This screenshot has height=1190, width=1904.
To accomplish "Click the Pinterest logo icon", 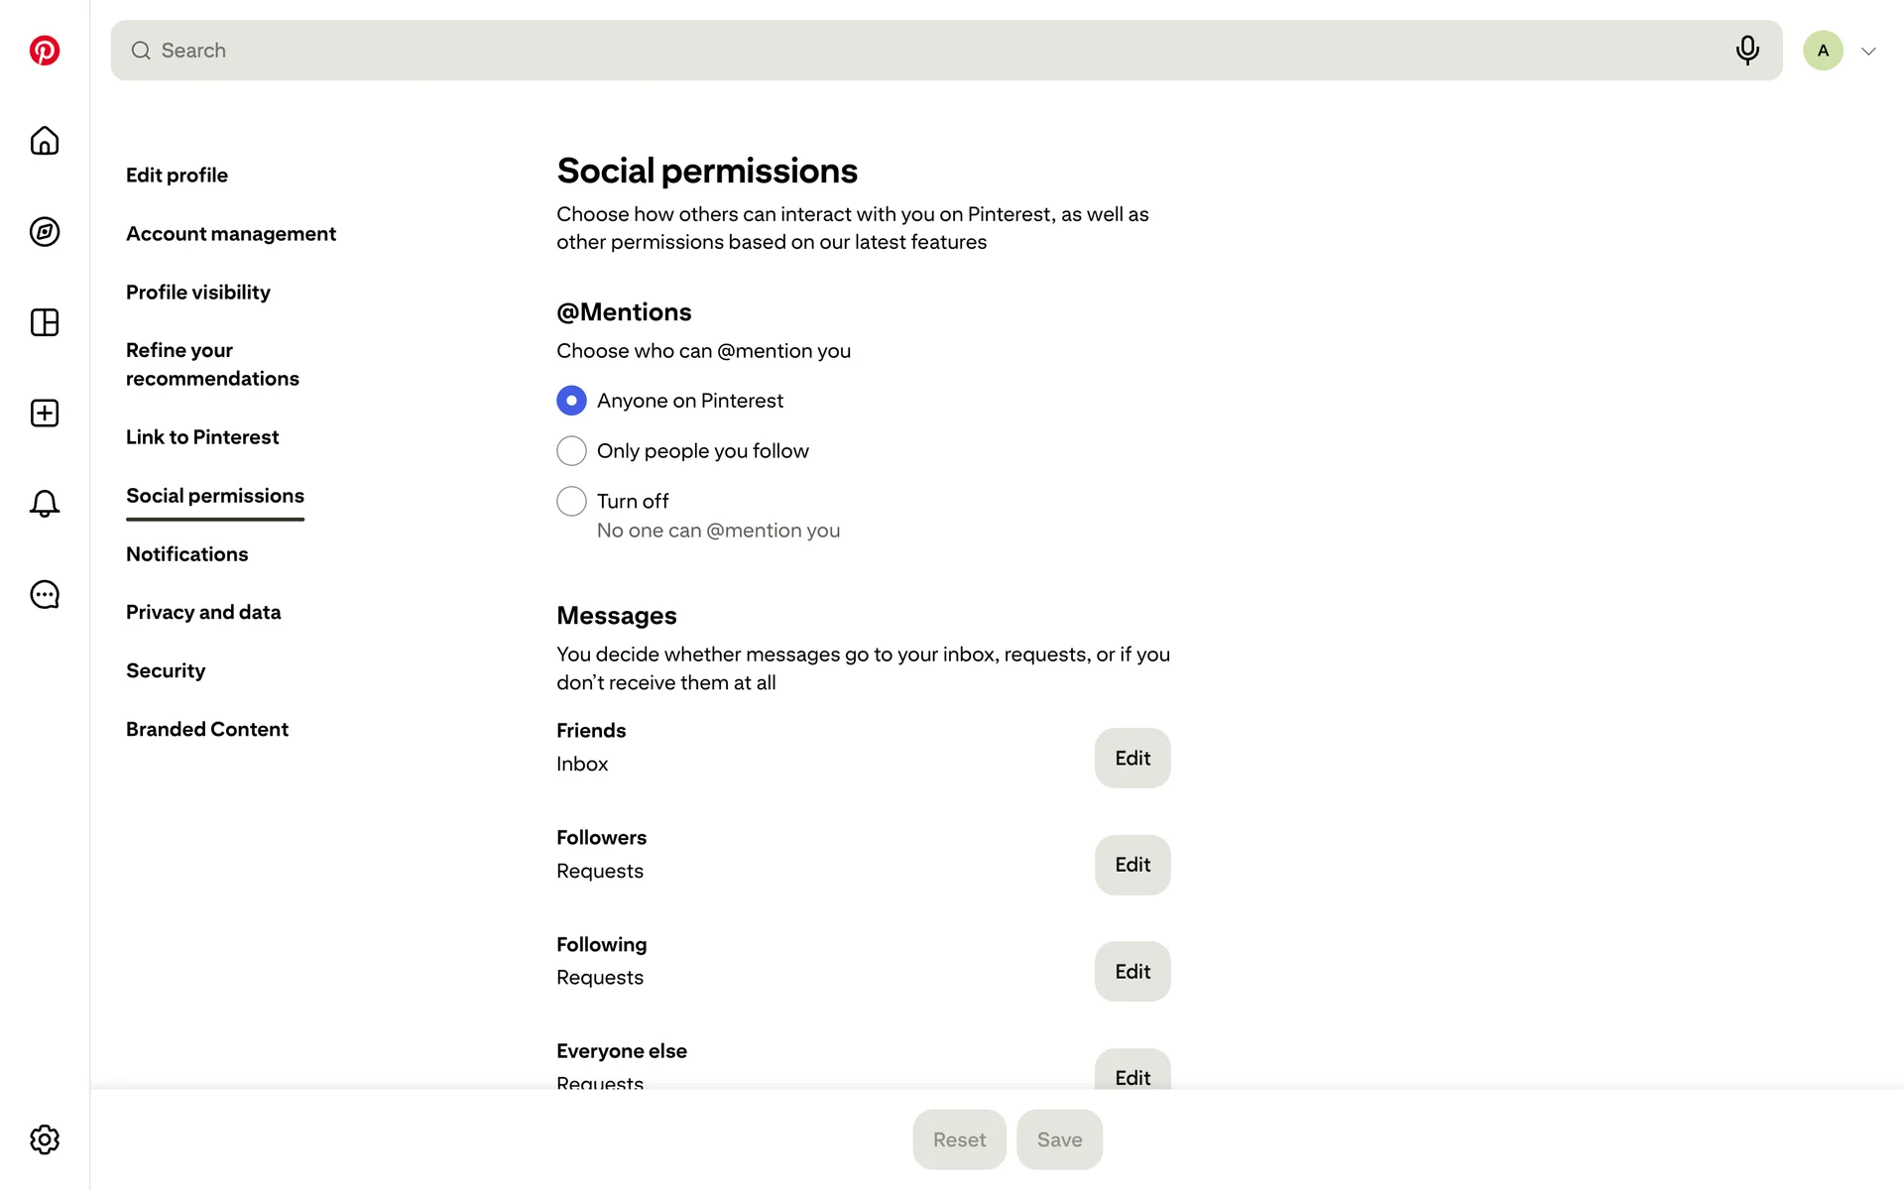I will click(45, 51).
